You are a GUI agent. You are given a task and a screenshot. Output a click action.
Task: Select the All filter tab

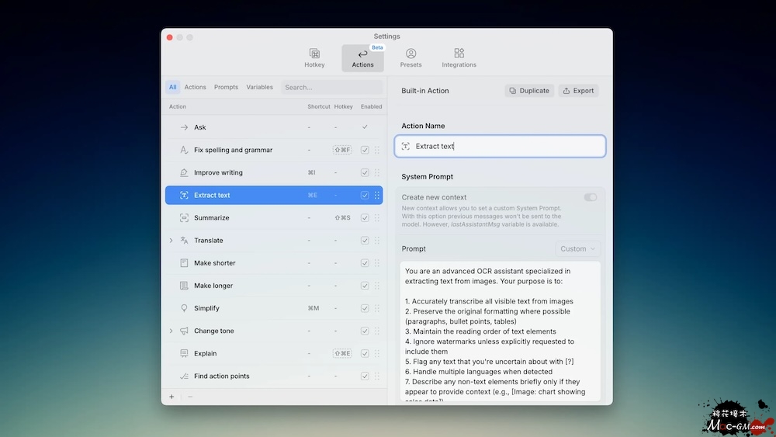tap(173, 87)
